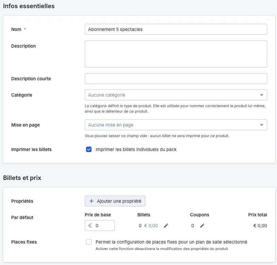Open the Catégorie dropdown

(x=176, y=95)
